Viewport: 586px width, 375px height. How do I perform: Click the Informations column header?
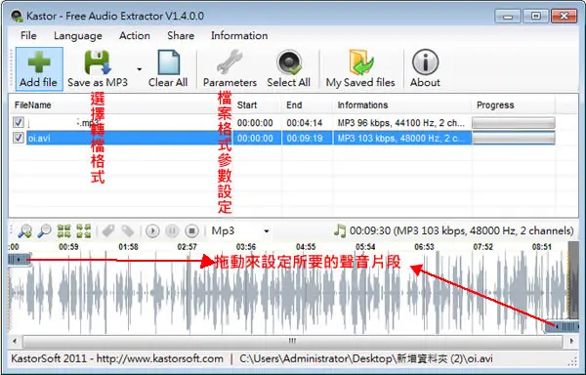(362, 104)
